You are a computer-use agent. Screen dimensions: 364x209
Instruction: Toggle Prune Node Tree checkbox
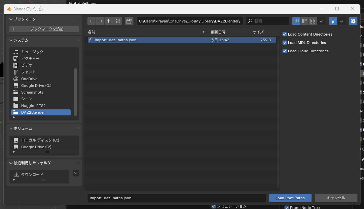coord(287,207)
